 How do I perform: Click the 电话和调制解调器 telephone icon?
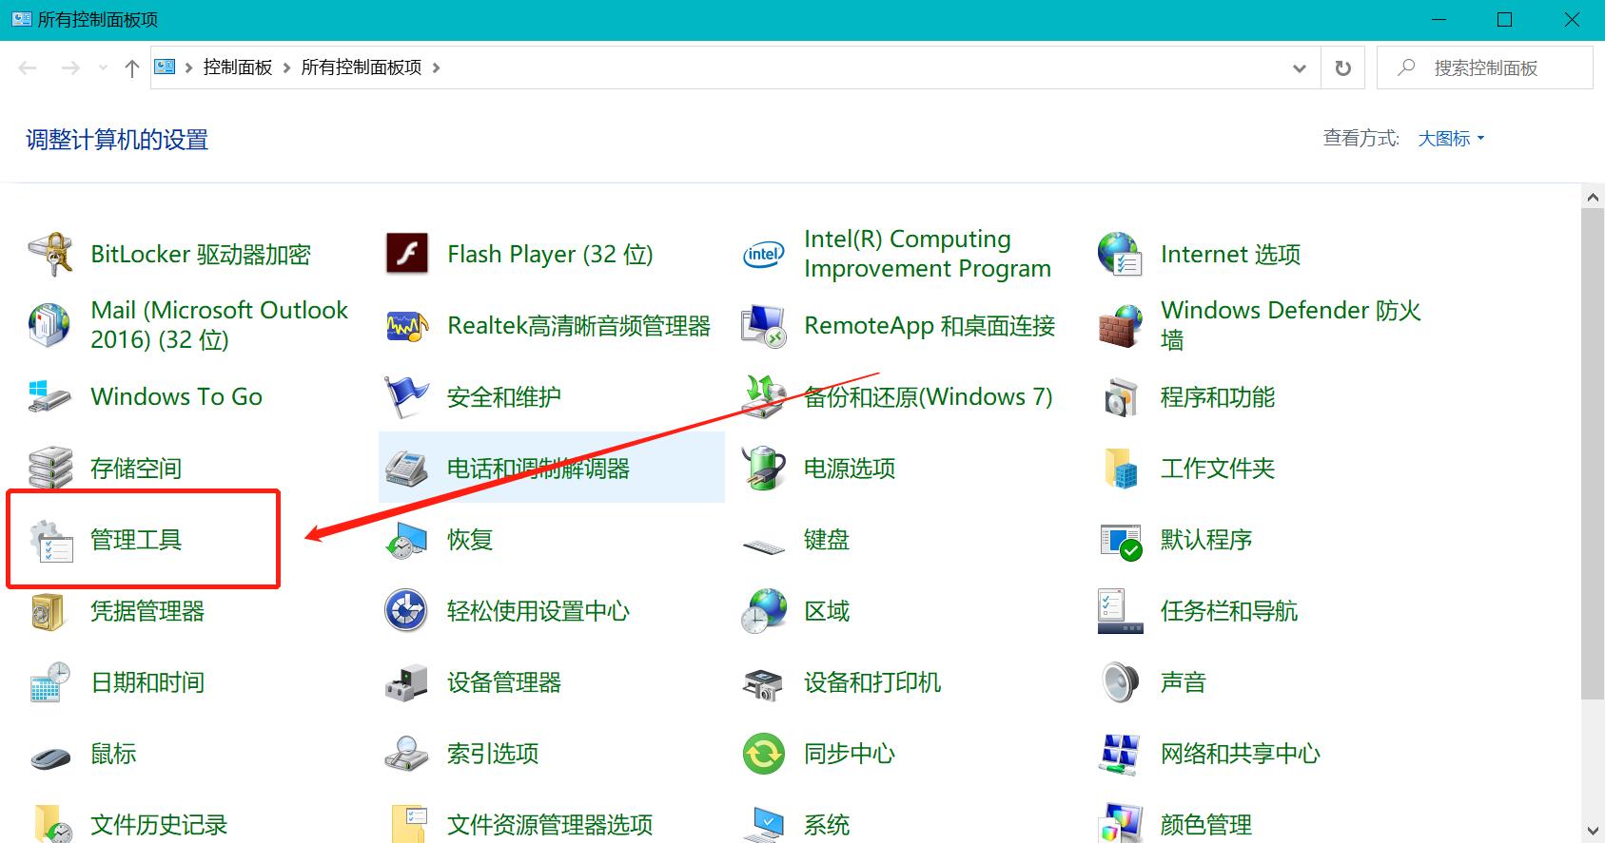point(407,468)
